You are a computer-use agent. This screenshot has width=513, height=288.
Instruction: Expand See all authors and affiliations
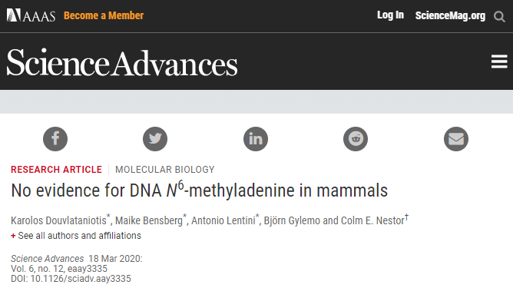pyautogui.click(x=76, y=236)
